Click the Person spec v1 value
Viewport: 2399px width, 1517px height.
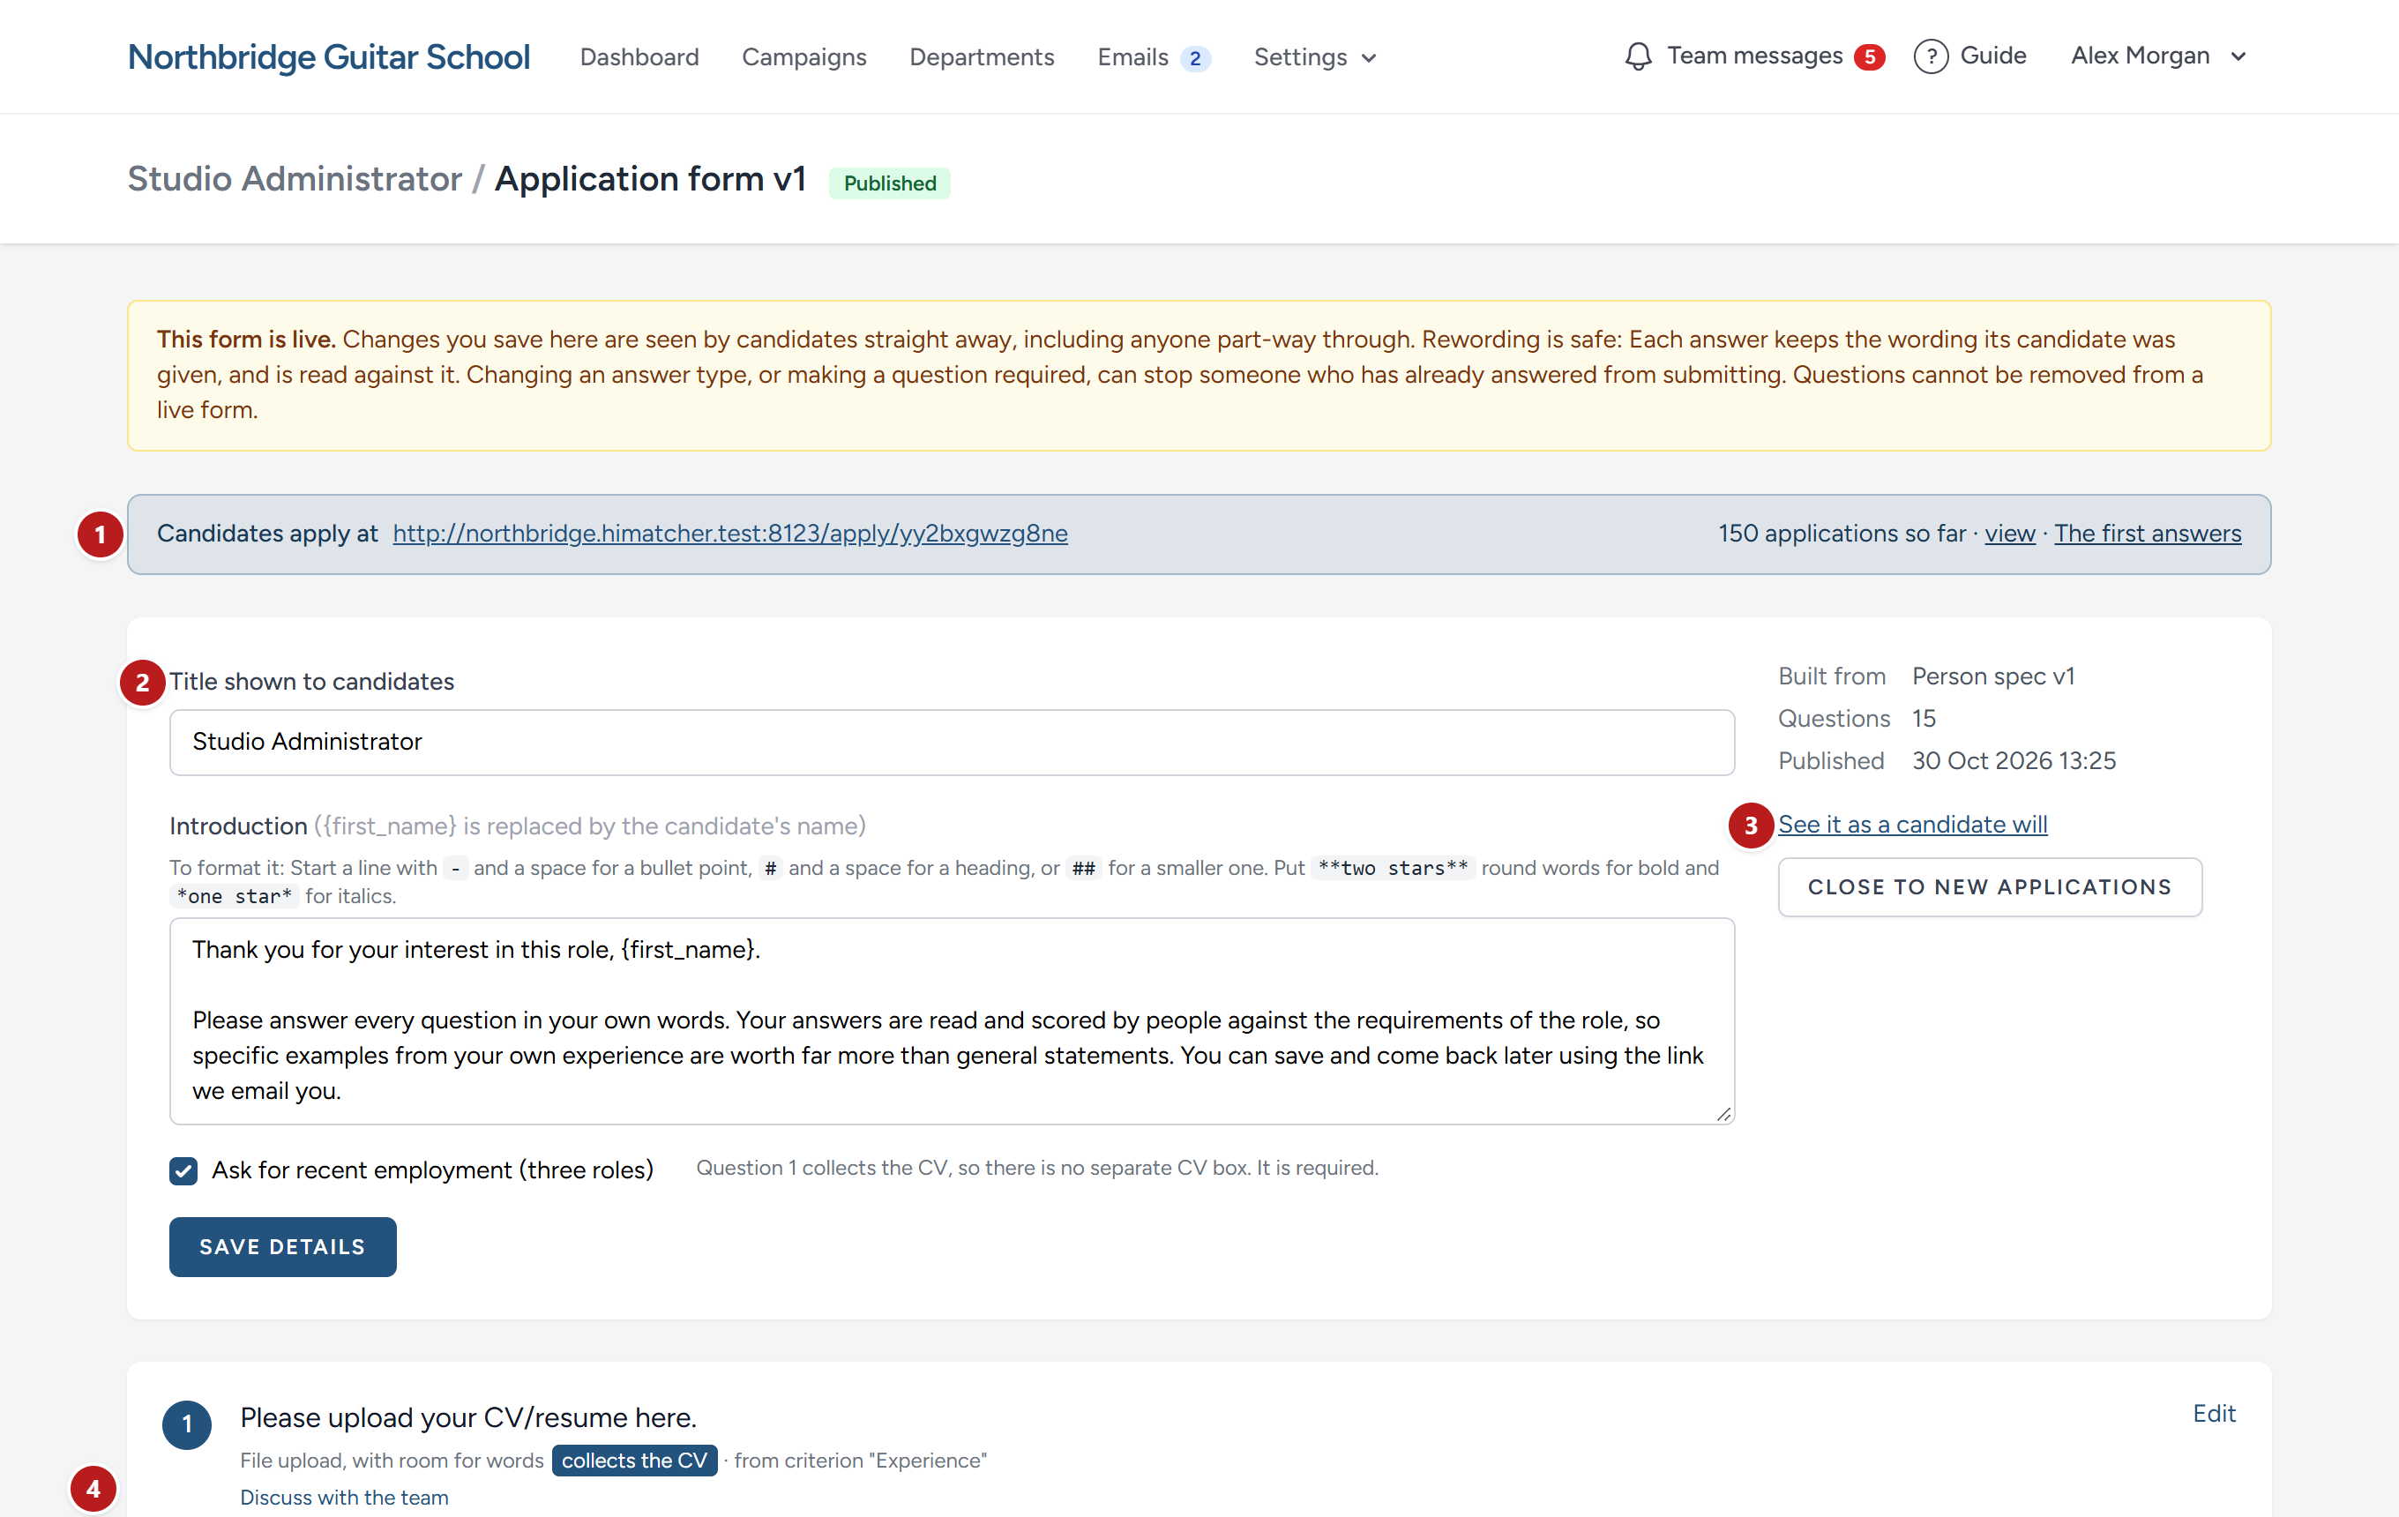1993,676
